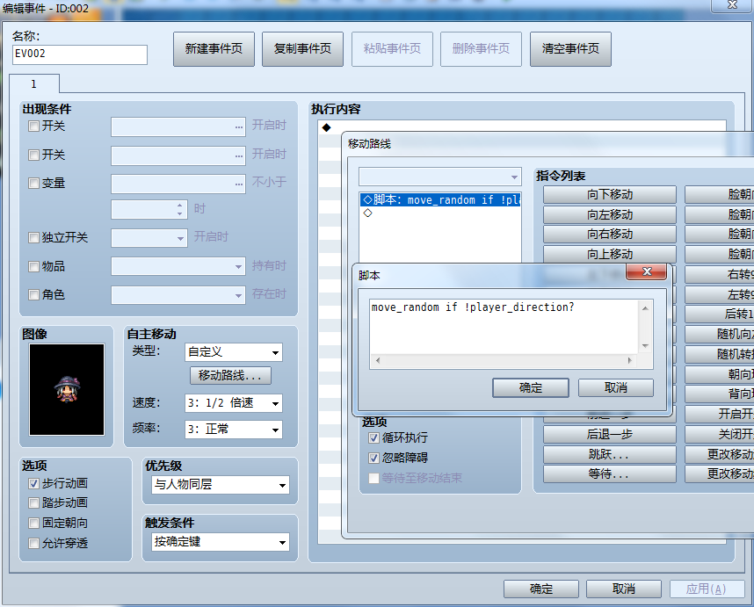Toggle 忽略障碍 in move route options
Viewport: 754px width, 607px height.
373,458
